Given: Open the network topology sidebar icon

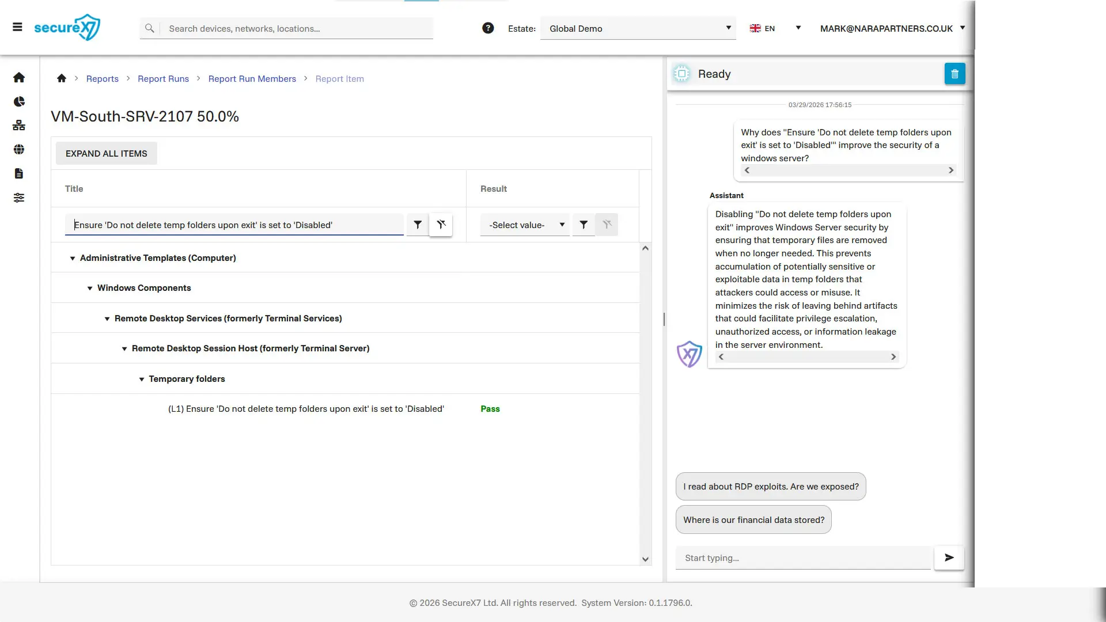Looking at the screenshot, I should 19,126.
